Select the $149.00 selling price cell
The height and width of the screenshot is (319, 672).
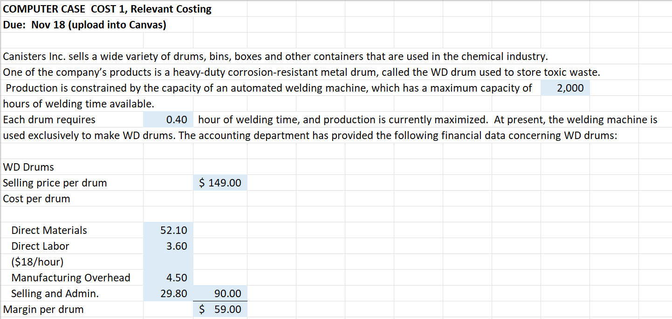pos(219,183)
